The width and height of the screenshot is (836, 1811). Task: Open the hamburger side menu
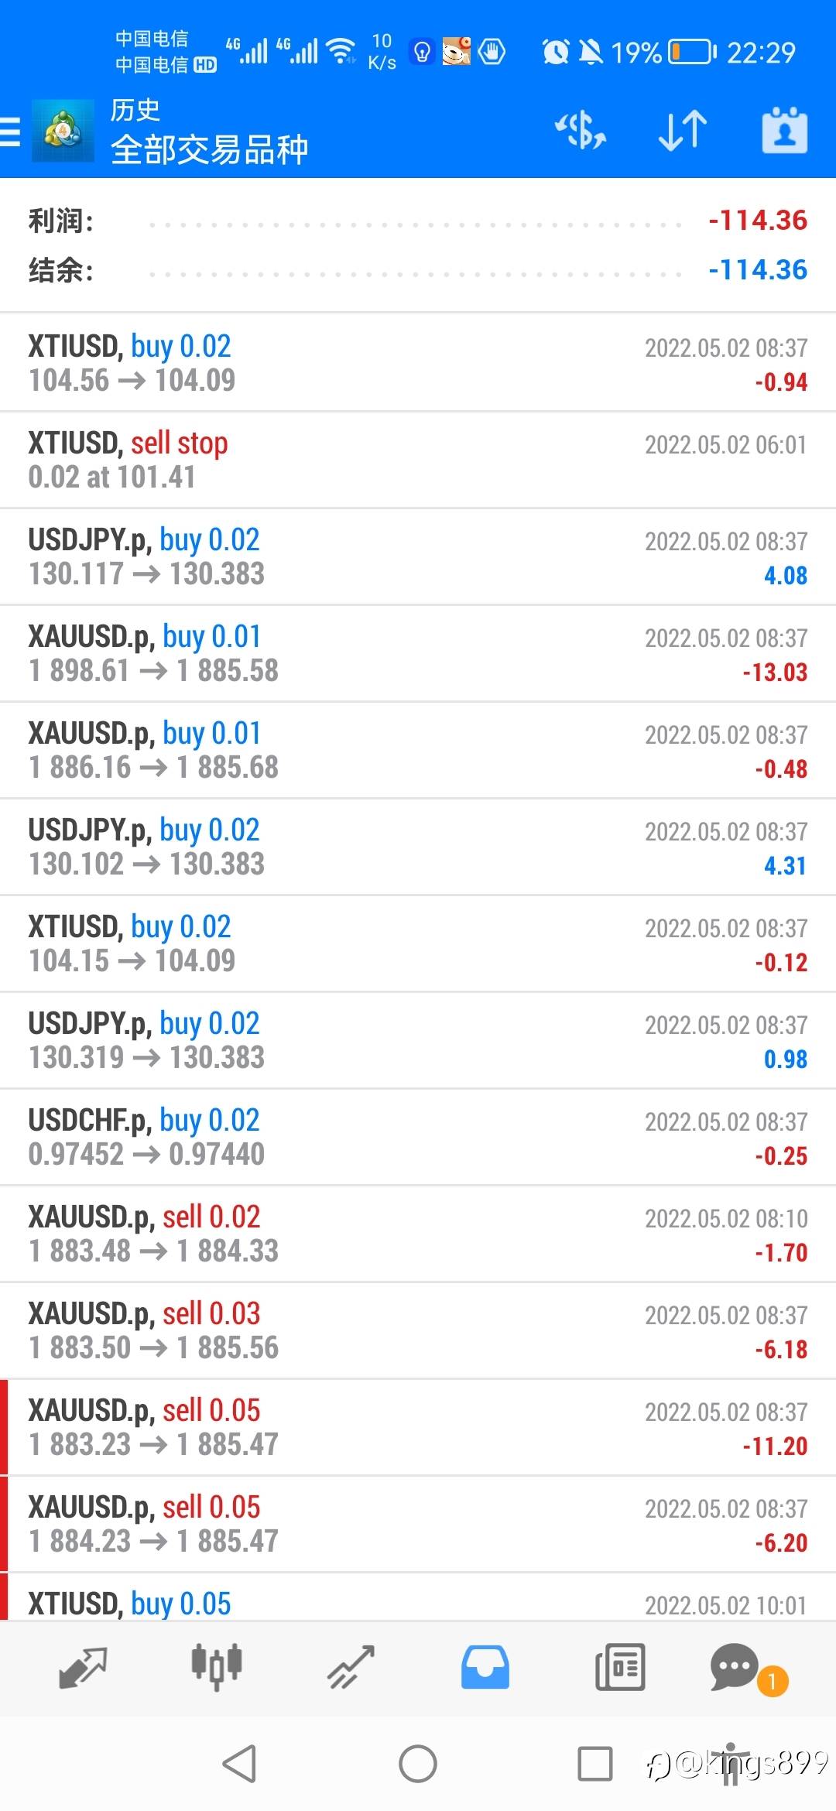tap(11, 131)
